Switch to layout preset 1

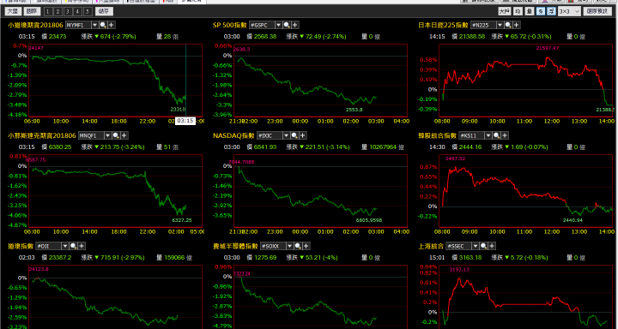pyautogui.click(x=48, y=11)
